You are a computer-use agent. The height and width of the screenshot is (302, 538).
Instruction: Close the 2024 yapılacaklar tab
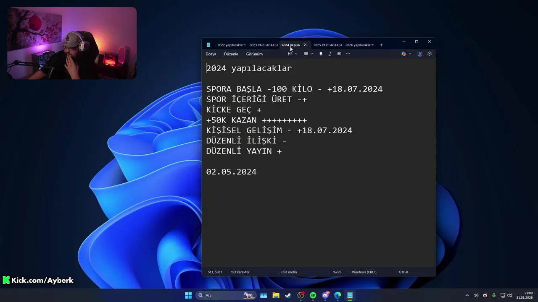click(x=305, y=45)
